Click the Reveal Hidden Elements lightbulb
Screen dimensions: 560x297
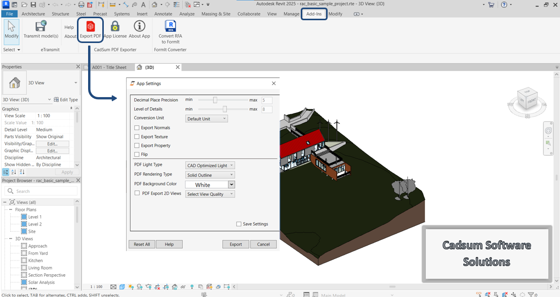[192, 287]
